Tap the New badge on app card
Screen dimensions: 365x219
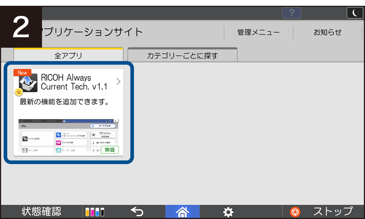[x=22, y=73]
